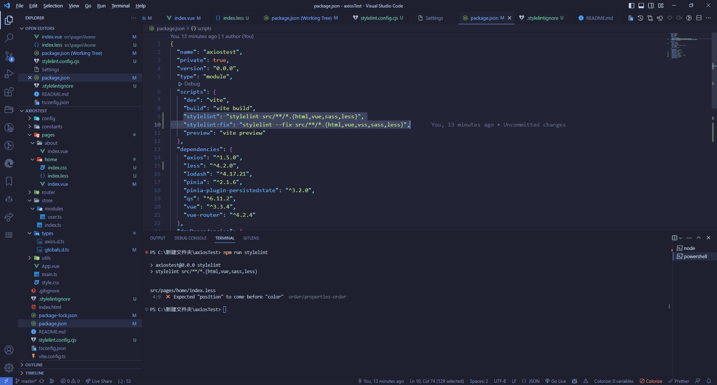Select the node terminal instance
The image size is (717, 385).
[695, 248]
